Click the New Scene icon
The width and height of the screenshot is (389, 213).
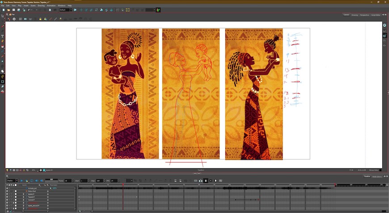click(4, 10)
